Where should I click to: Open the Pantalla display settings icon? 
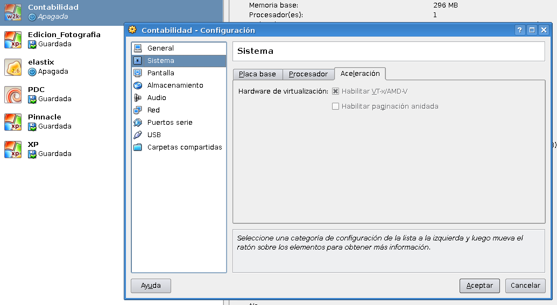click(x=138, y=73)
